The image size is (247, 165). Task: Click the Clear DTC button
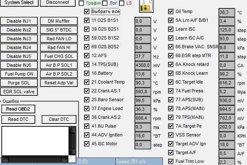click(59, 119)
